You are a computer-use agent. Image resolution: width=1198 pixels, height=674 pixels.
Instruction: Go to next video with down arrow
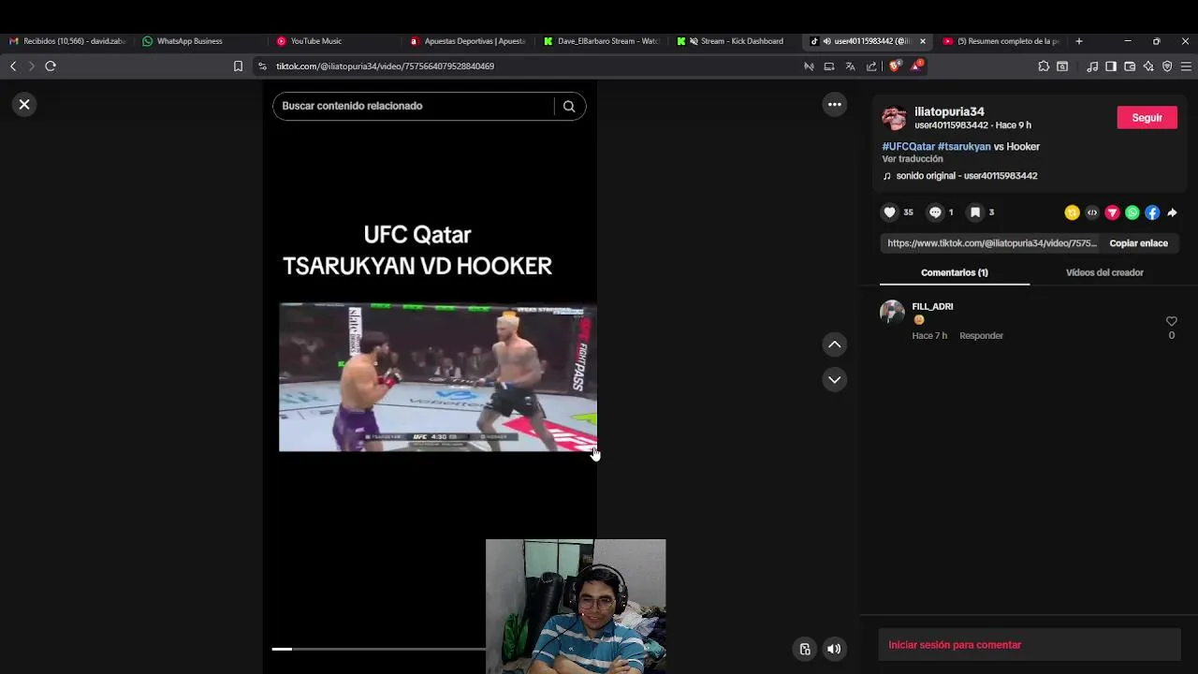(x=835, y=379)
